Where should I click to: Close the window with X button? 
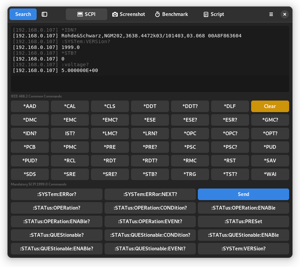tap(285, 14)
